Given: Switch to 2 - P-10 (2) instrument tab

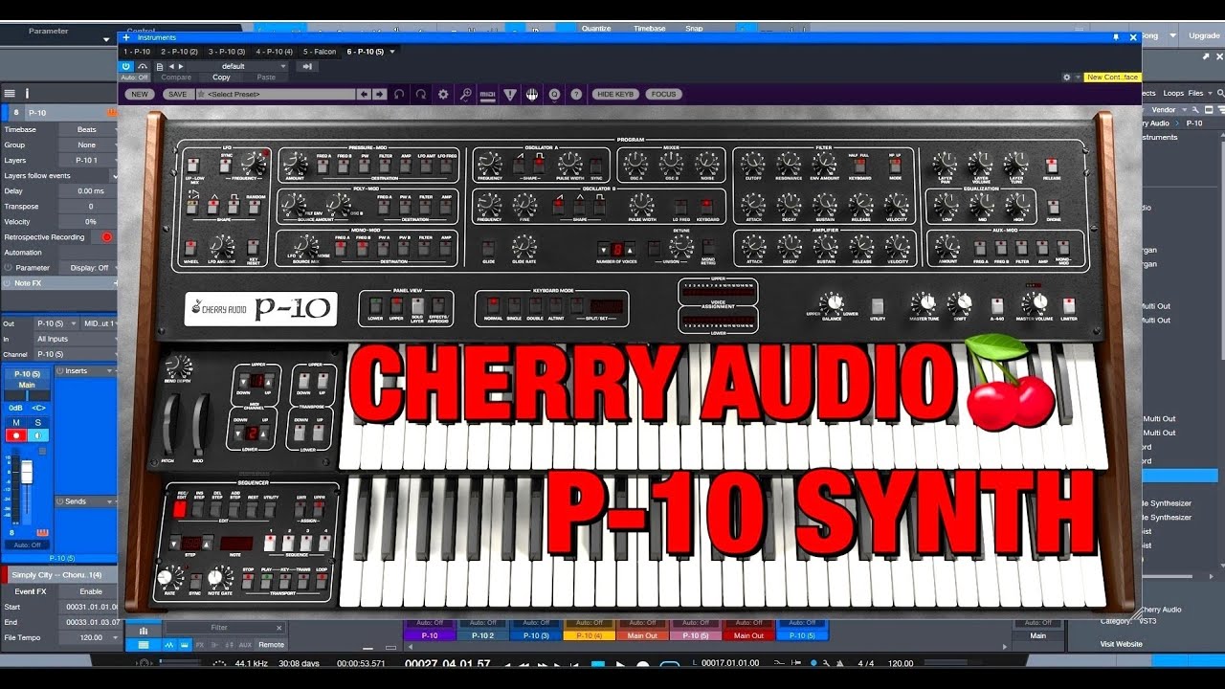Looking at the screenshot, I should [x=179, y=52].
